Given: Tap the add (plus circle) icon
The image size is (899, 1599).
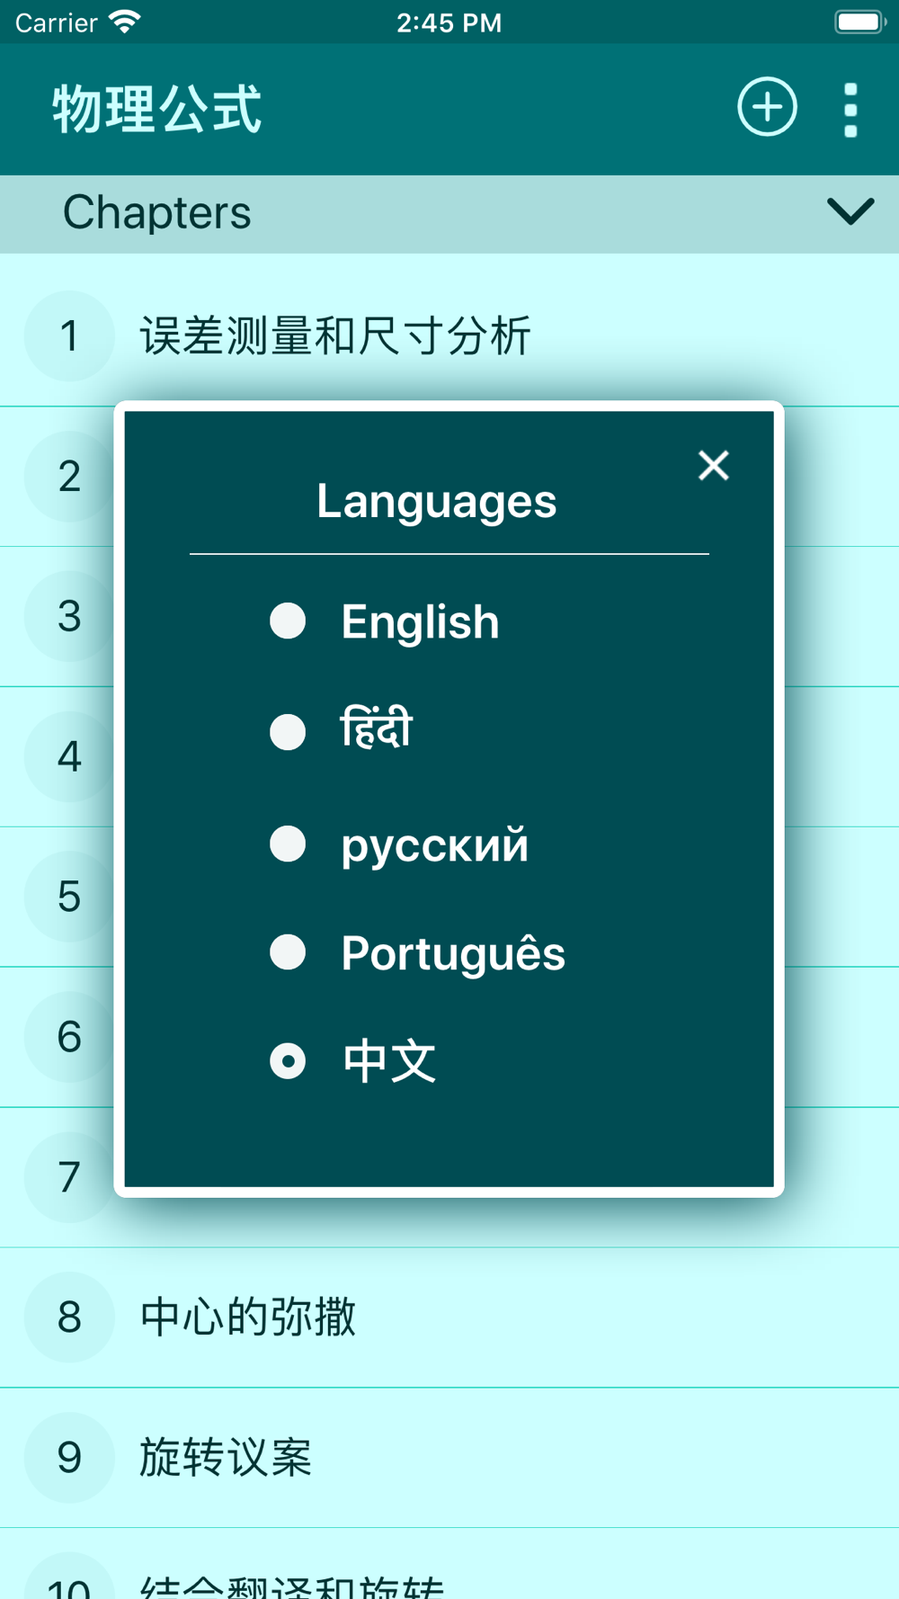Looking at the screenshot, I should [x=767, y=108].
